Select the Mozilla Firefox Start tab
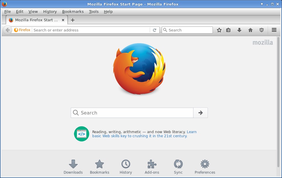The width and height of the screenshot is (282, 178). [x=37, y=20]
